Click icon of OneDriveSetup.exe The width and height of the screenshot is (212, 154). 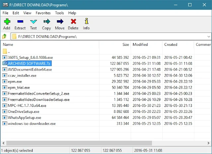pos(5,112)
